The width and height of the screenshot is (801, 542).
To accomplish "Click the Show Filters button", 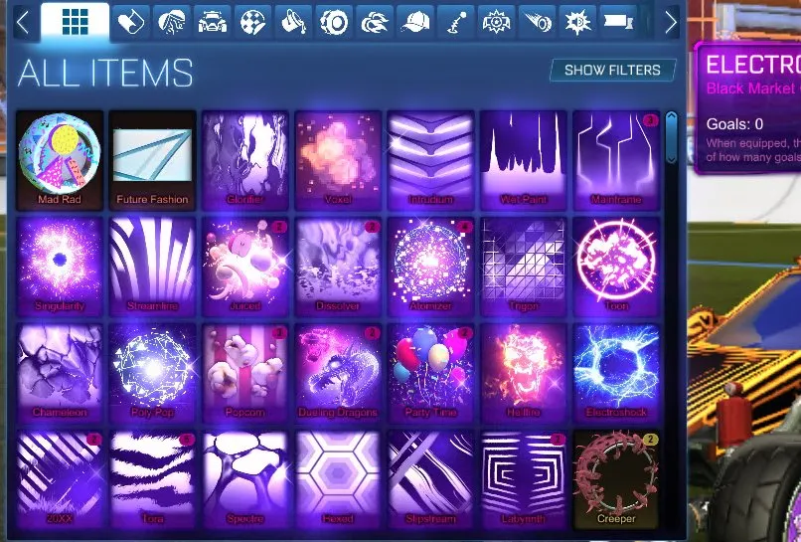I will coord(612,70).
